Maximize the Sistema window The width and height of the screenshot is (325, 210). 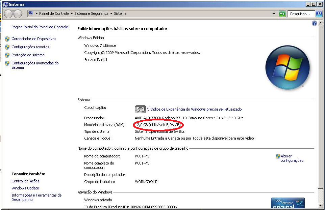(x=314, y=4)
